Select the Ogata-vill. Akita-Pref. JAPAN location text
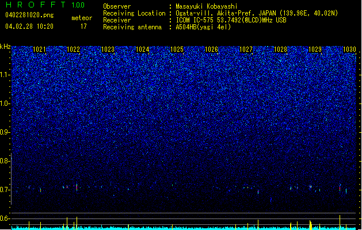 (257, 13)
